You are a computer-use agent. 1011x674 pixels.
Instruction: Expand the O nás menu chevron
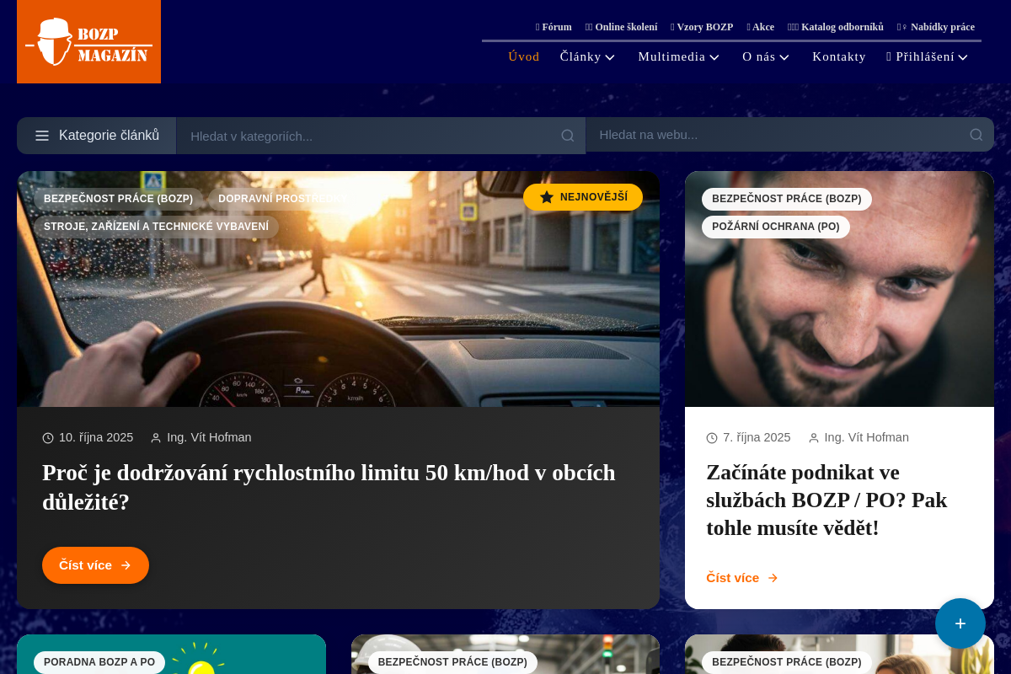(785, 57)
